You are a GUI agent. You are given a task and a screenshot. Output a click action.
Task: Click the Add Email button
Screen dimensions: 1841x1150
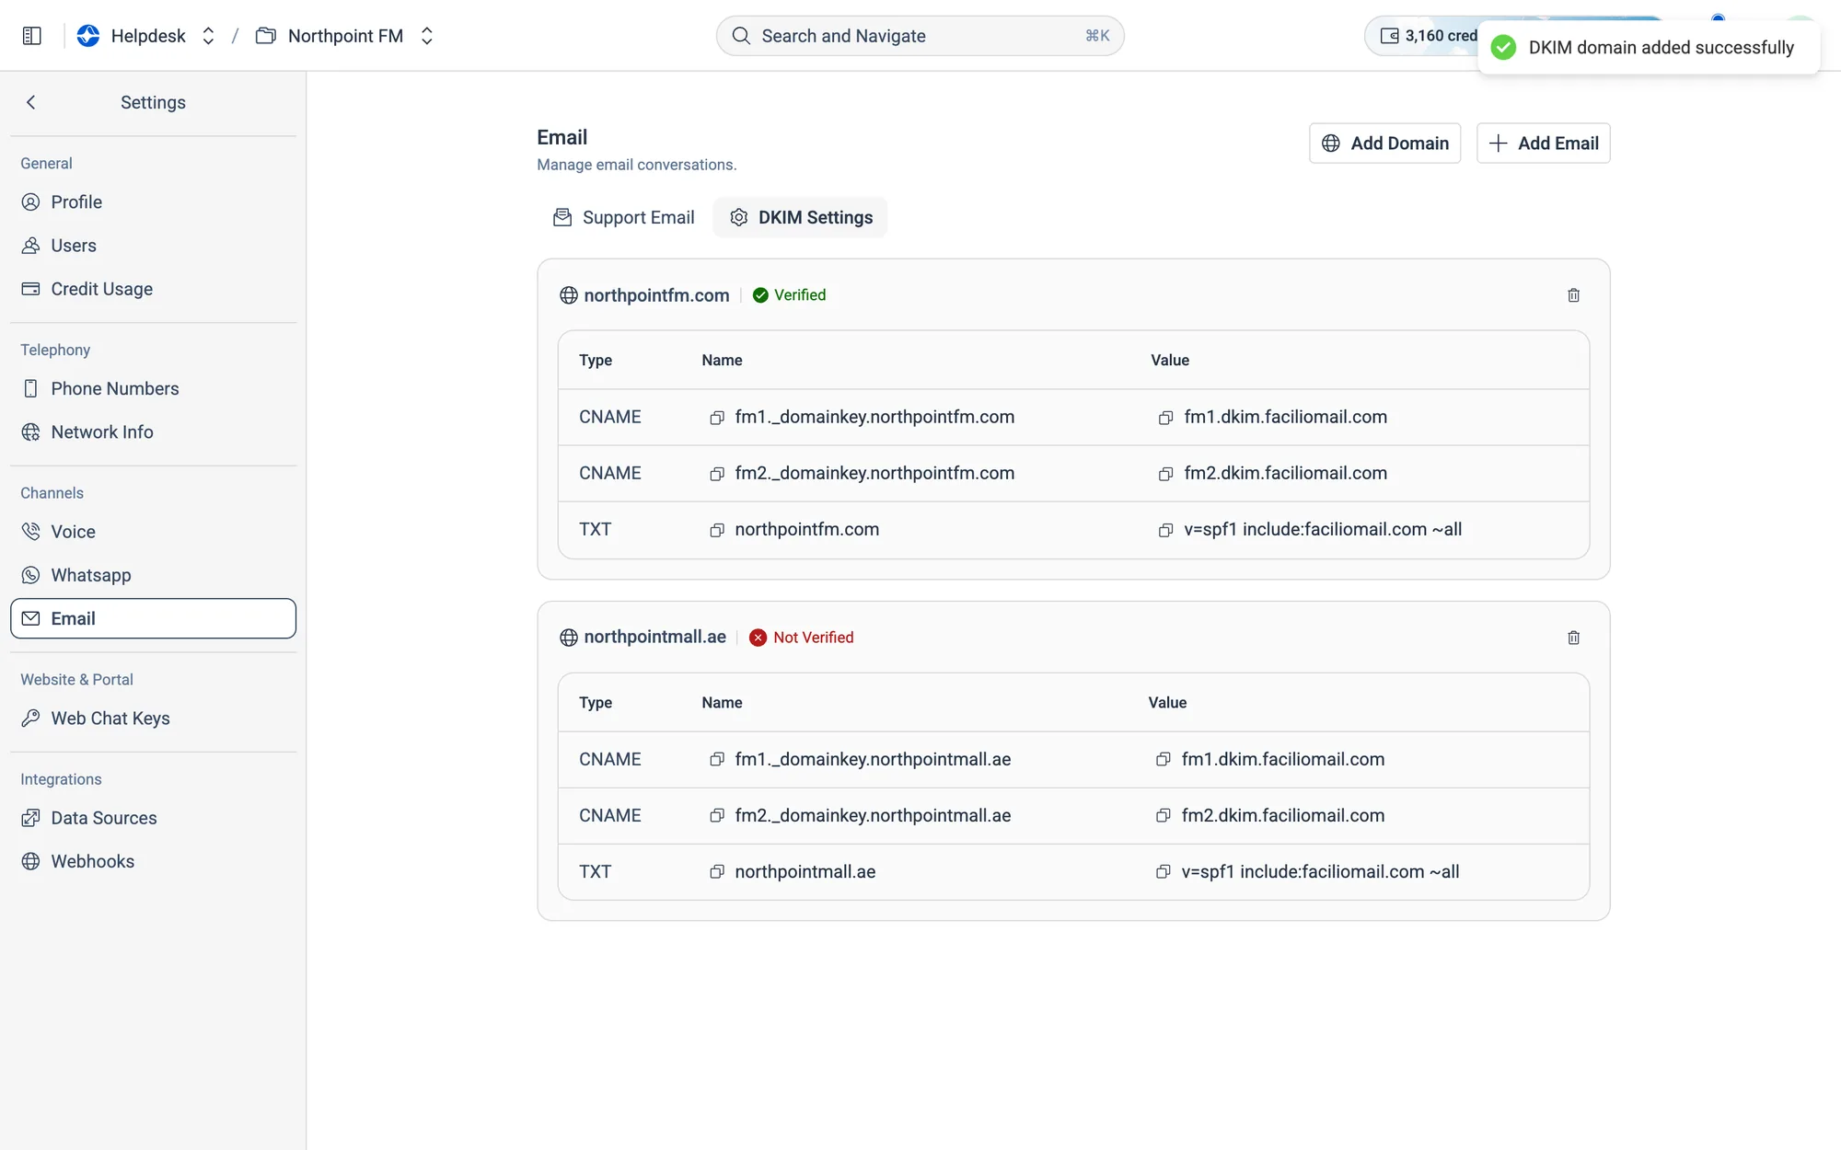[x=1543, y=144]
